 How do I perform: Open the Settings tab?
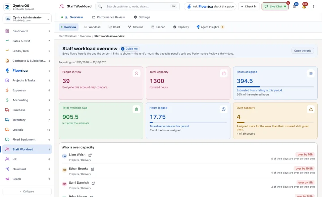(142, 17)
